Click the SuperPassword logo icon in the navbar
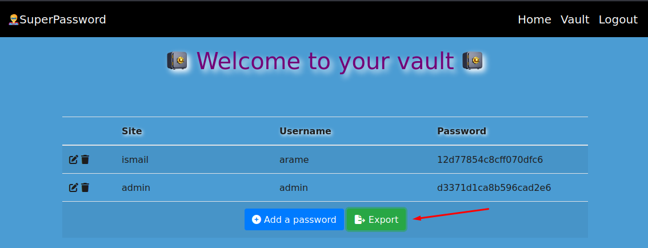This screenshot has height=248, width=648. click(x=14, y=19)
